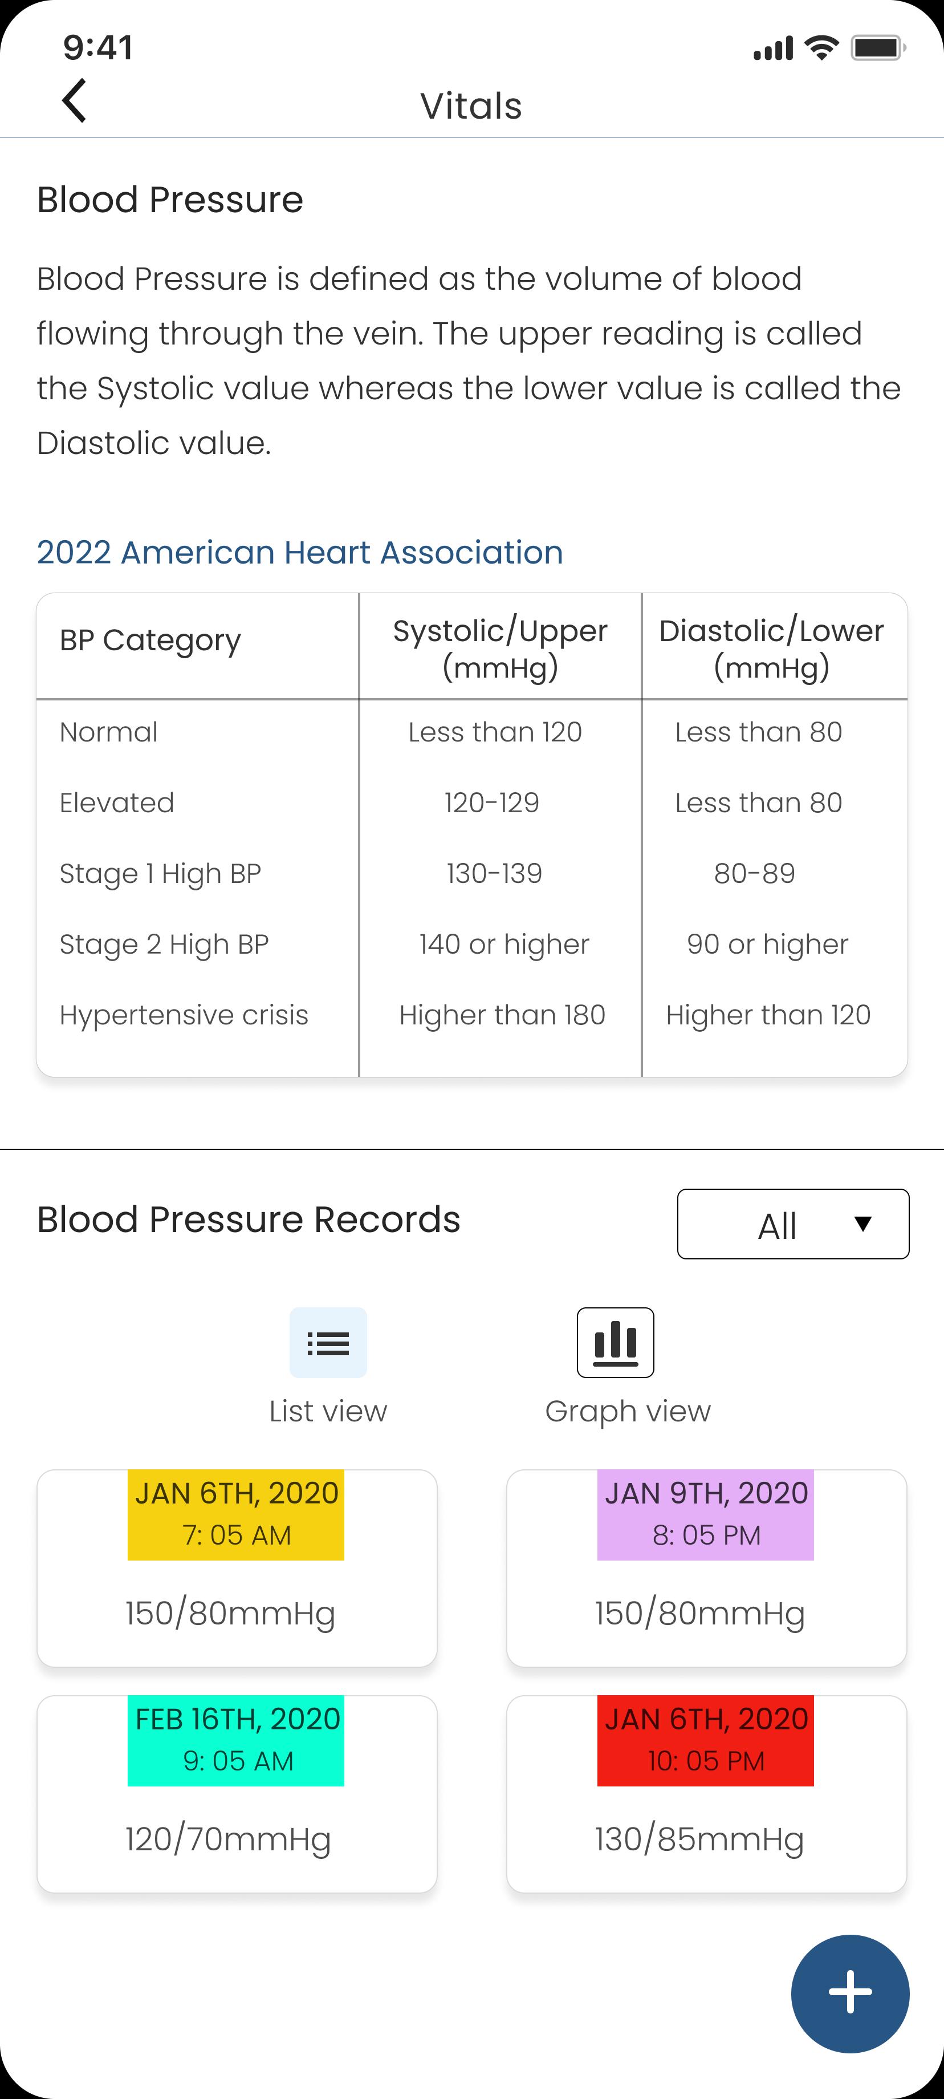
Task: Switch to Graph view bar-chart icon
Action: tap(615, 1342)
